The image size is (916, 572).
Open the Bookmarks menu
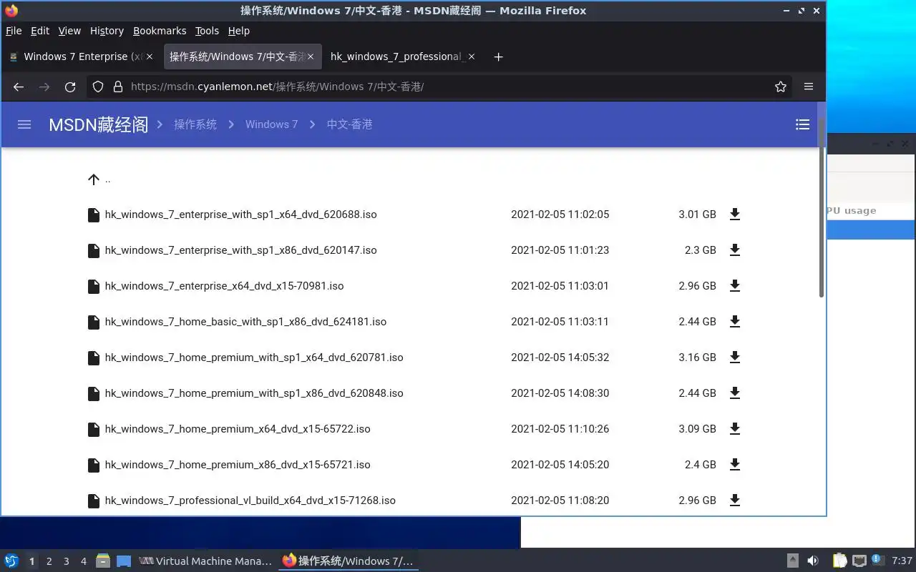click(160, 31)
